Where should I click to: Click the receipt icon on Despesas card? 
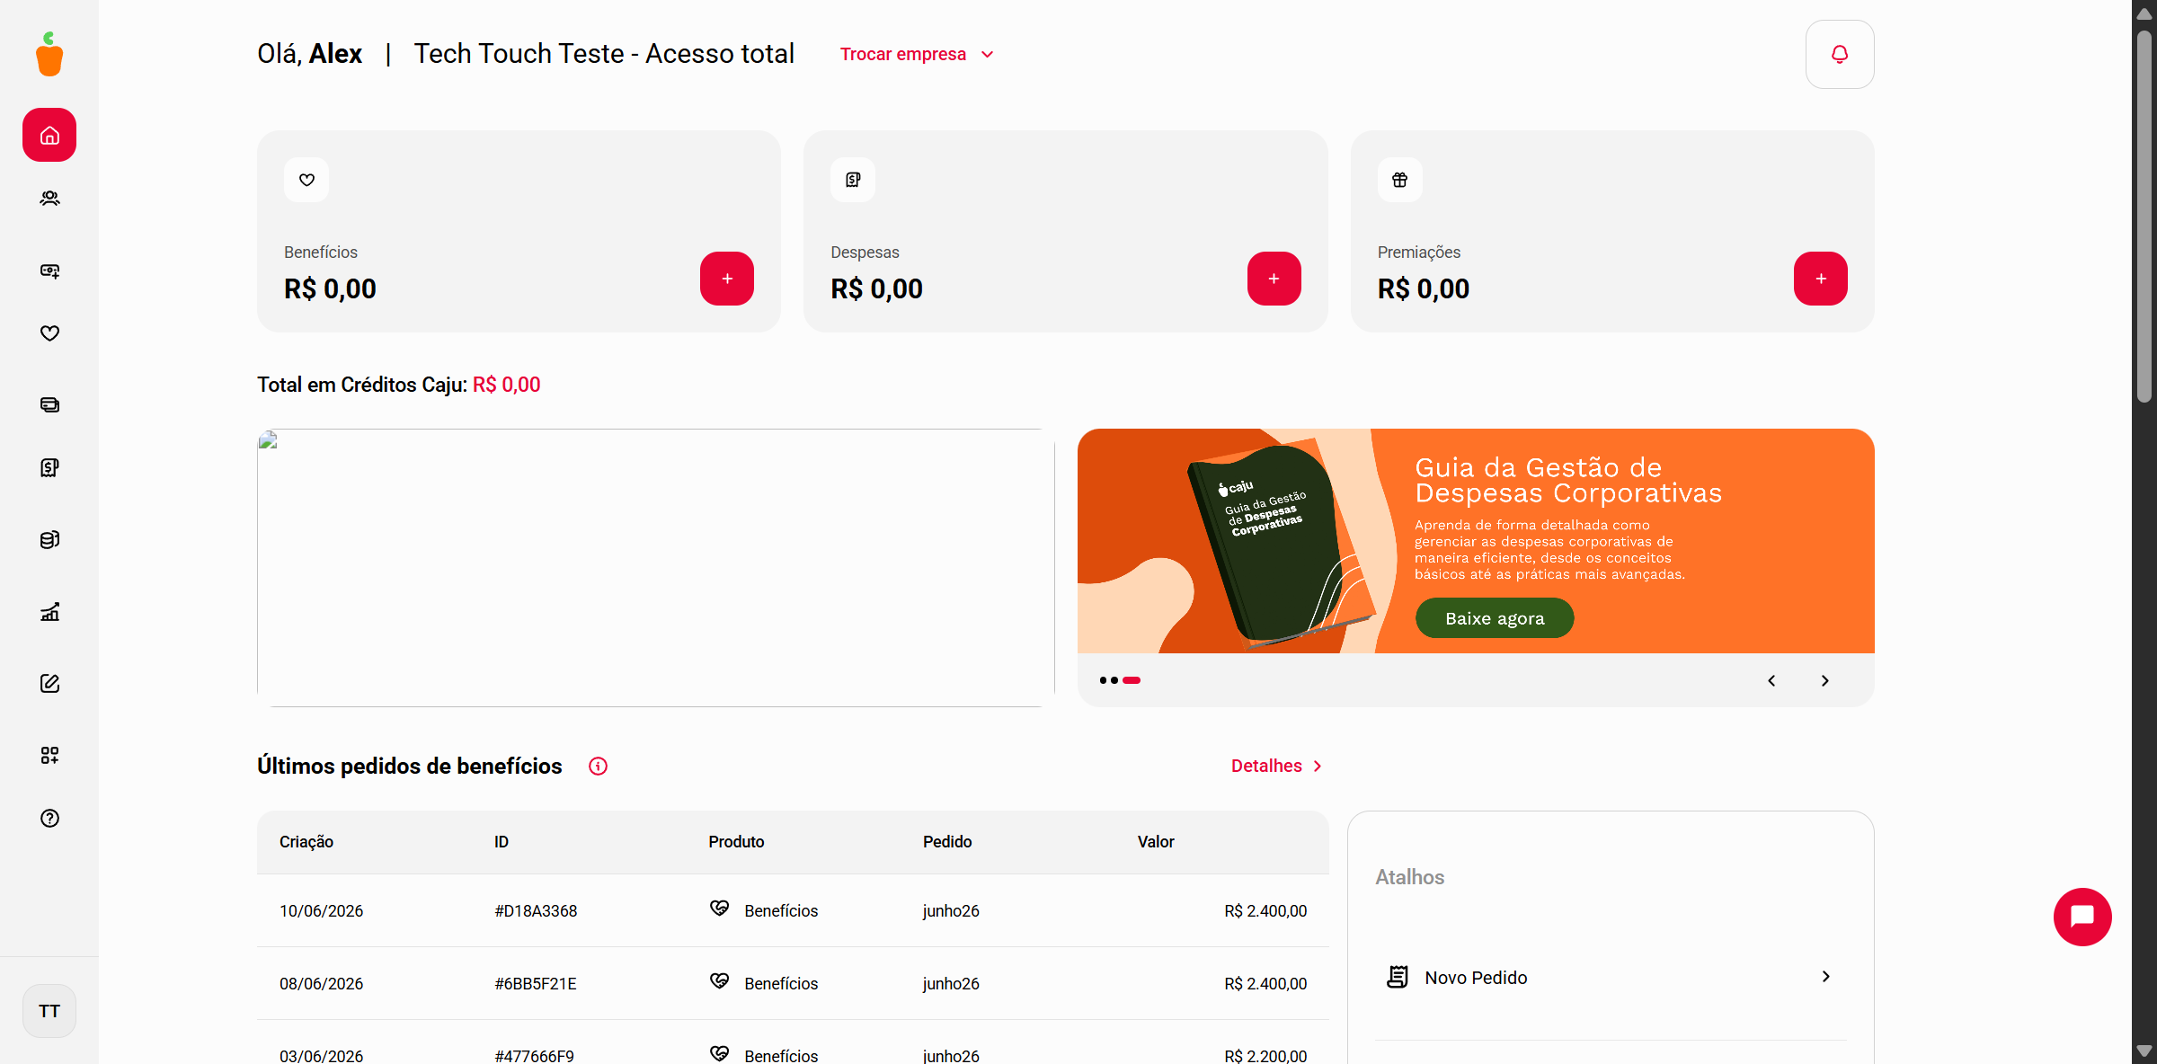point(853,180)
